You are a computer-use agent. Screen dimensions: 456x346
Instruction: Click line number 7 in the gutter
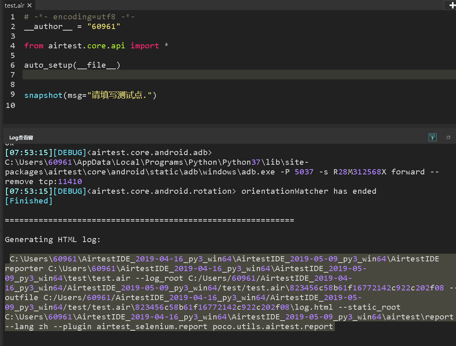click(x=12, y=75)
